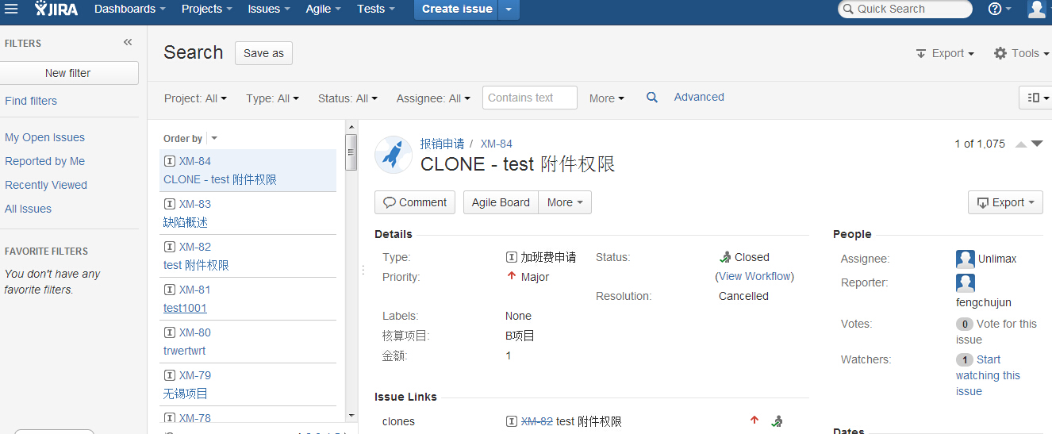Click the user profile avatar

coord(1037,9)
